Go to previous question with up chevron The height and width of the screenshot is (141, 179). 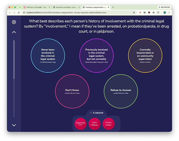tap(14, 32)
